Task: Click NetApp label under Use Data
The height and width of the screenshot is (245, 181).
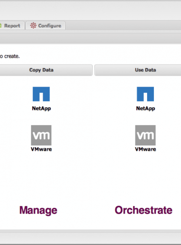Action: coord(146,109)
